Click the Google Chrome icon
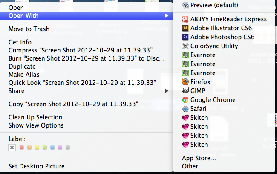This screenshot has height=174, width=277. [185, 100]
